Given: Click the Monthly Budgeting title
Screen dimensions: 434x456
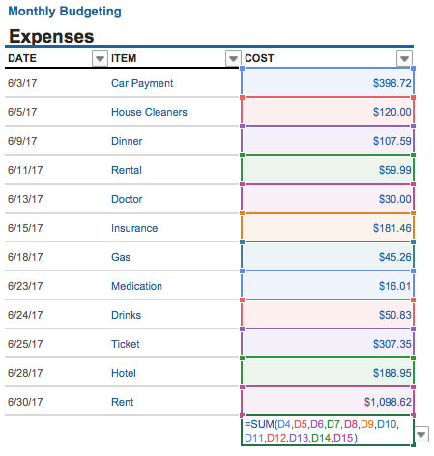Looking at the screenshot, I should (65, 12).
